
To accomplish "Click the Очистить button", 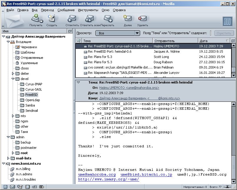I will pos(224,33).
